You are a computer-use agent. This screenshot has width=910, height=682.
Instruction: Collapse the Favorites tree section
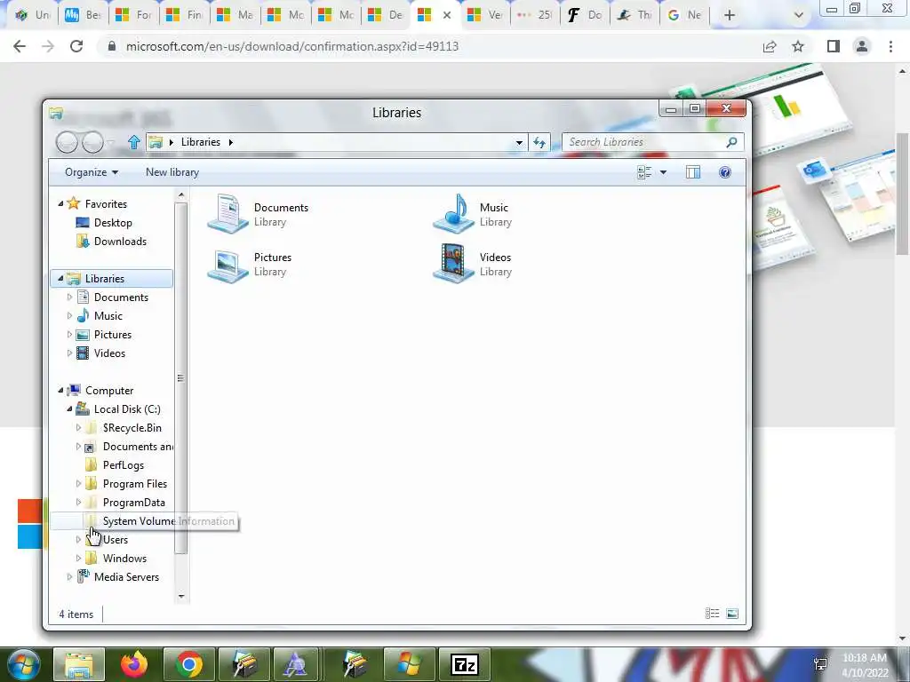[60, 204]
